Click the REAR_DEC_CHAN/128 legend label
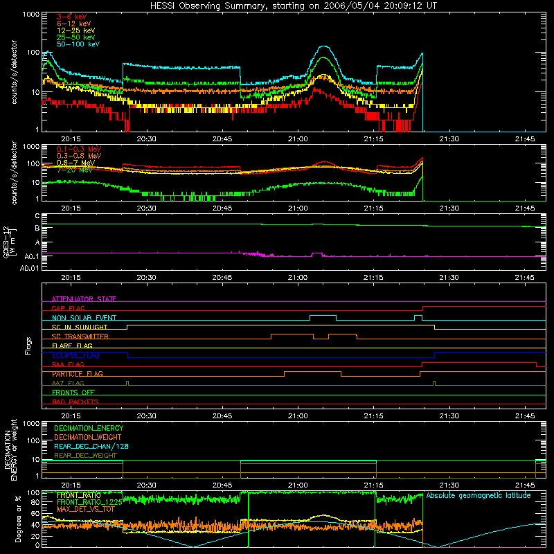The height and width of the screenshot is (554, 554). point(91,446)
